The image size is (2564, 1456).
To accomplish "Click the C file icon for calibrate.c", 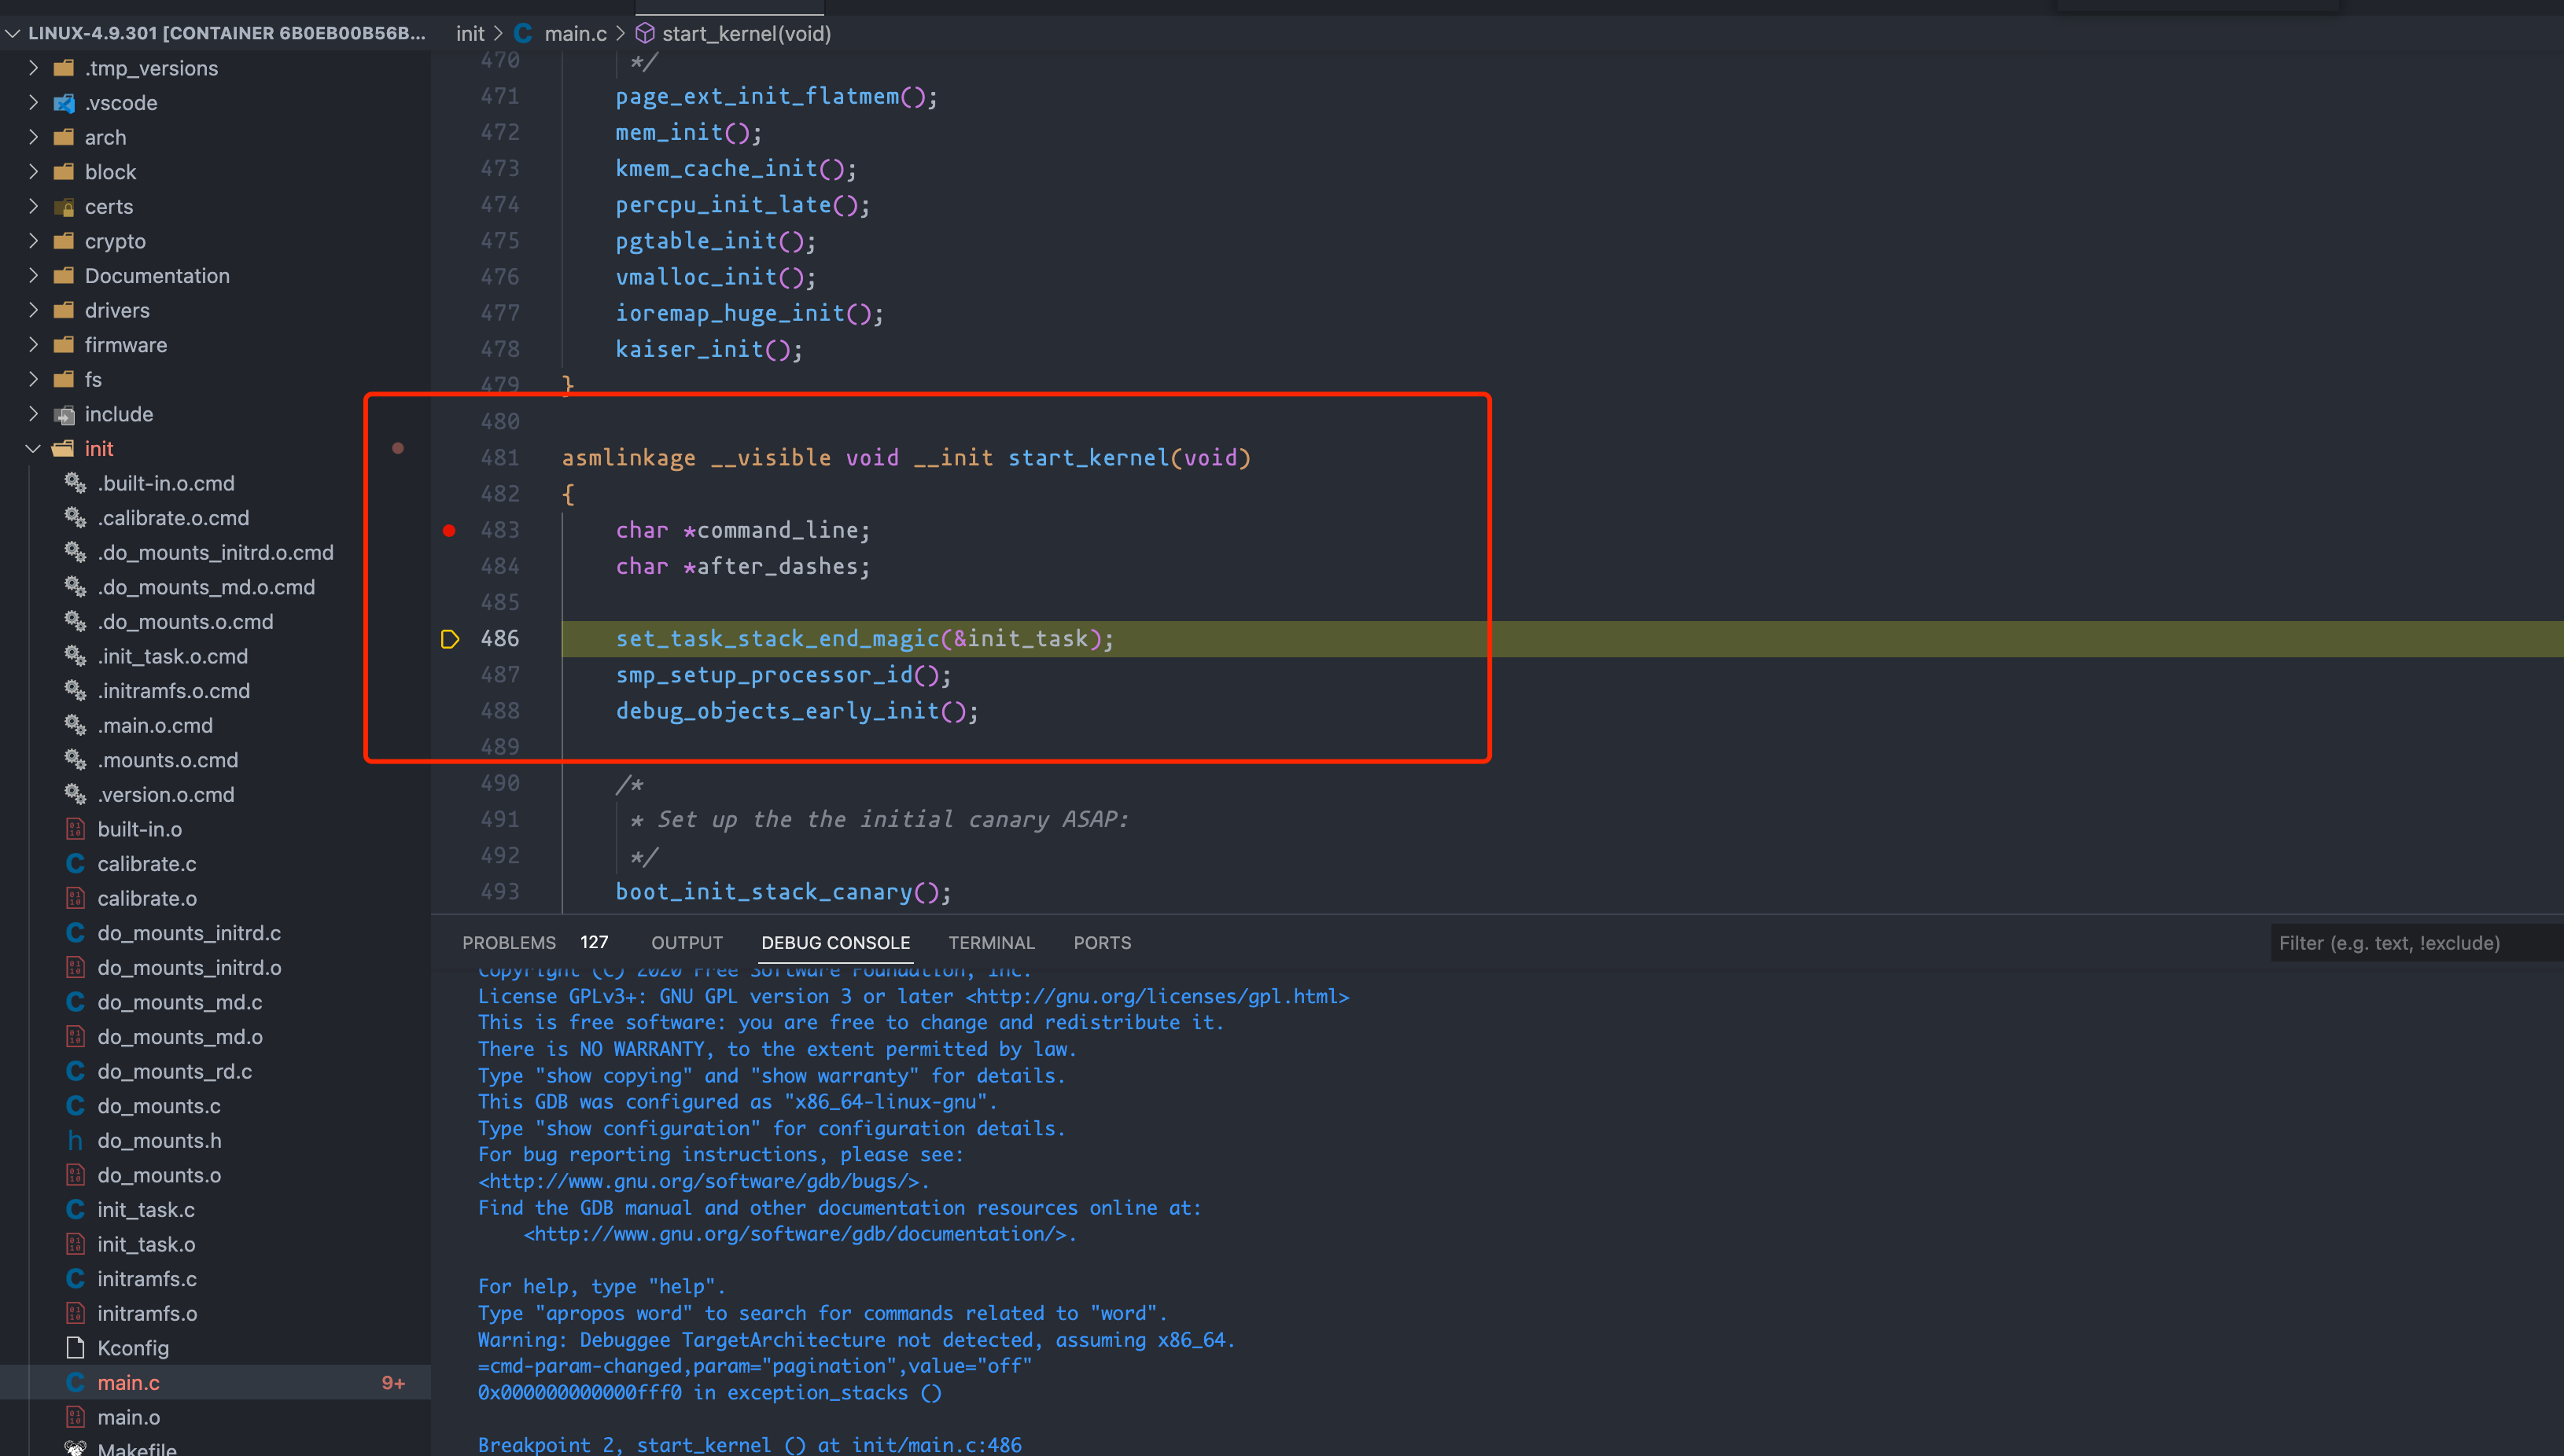I will pos(75,863).
